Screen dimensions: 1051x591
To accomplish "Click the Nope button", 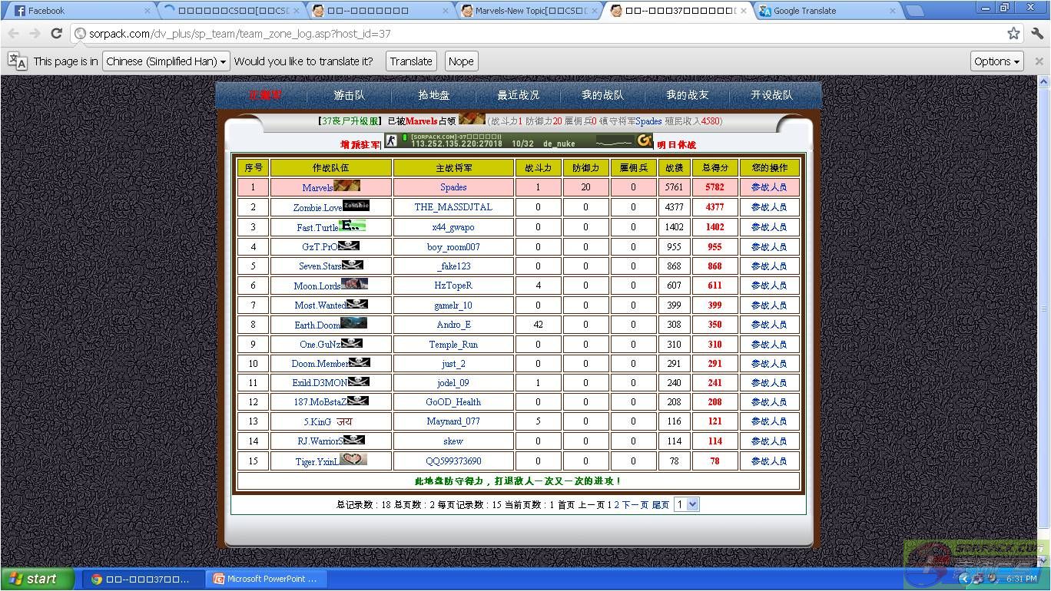I will point(461,61).
